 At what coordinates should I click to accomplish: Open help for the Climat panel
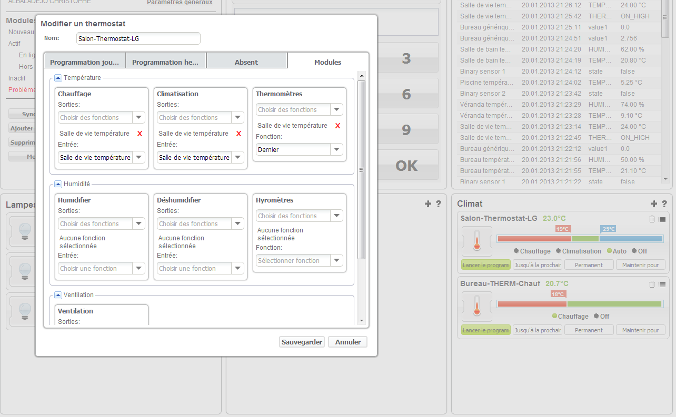point(664,204)
